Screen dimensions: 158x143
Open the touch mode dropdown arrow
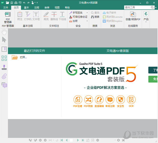35,3
